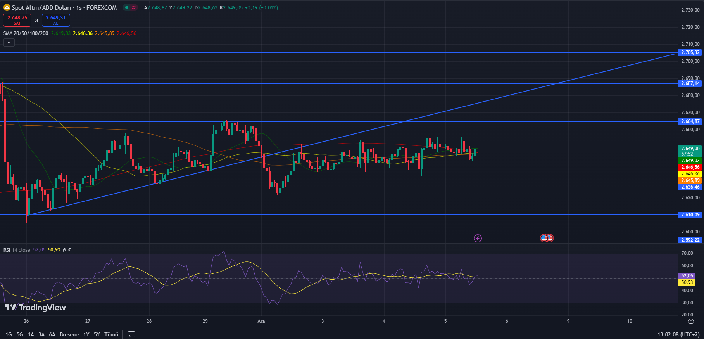Viewport: 704px width, 339px height.
Task: Click the TradingView logo
Action: click(x=35, y=308)
